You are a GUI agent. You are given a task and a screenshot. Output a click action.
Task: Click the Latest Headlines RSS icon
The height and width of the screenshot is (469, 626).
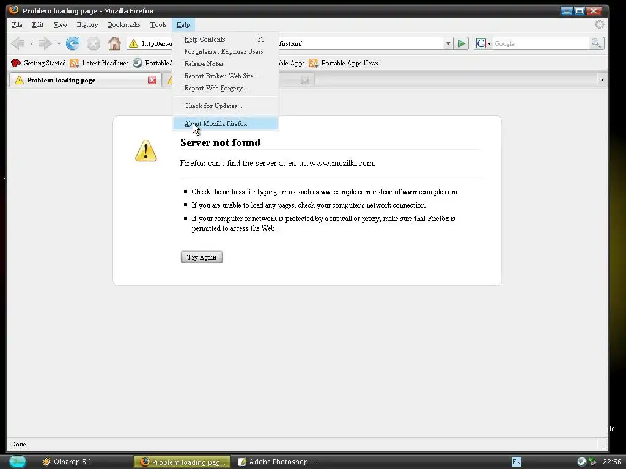74,63
